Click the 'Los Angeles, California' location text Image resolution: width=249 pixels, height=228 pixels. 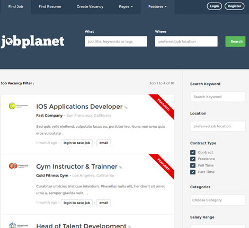click(x=93, y=176)
